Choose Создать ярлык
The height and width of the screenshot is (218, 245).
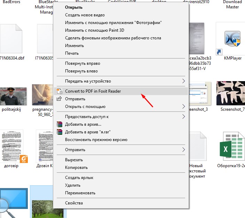tap(121, 178)
